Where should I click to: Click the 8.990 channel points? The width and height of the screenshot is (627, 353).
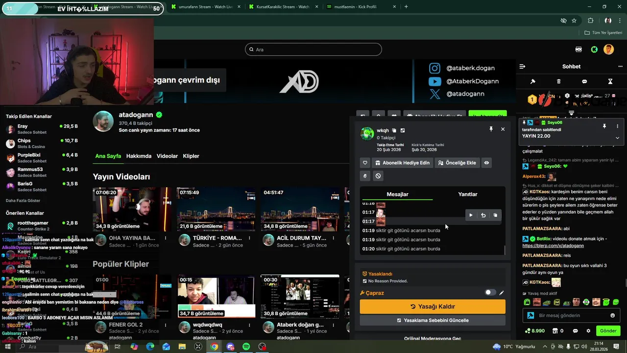[x=534, y=331]
